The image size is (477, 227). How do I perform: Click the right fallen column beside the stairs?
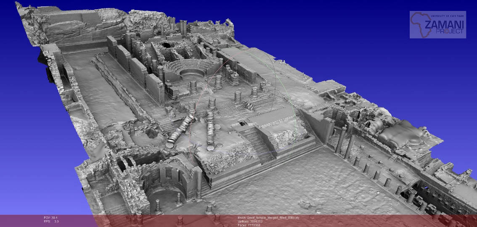210,130
